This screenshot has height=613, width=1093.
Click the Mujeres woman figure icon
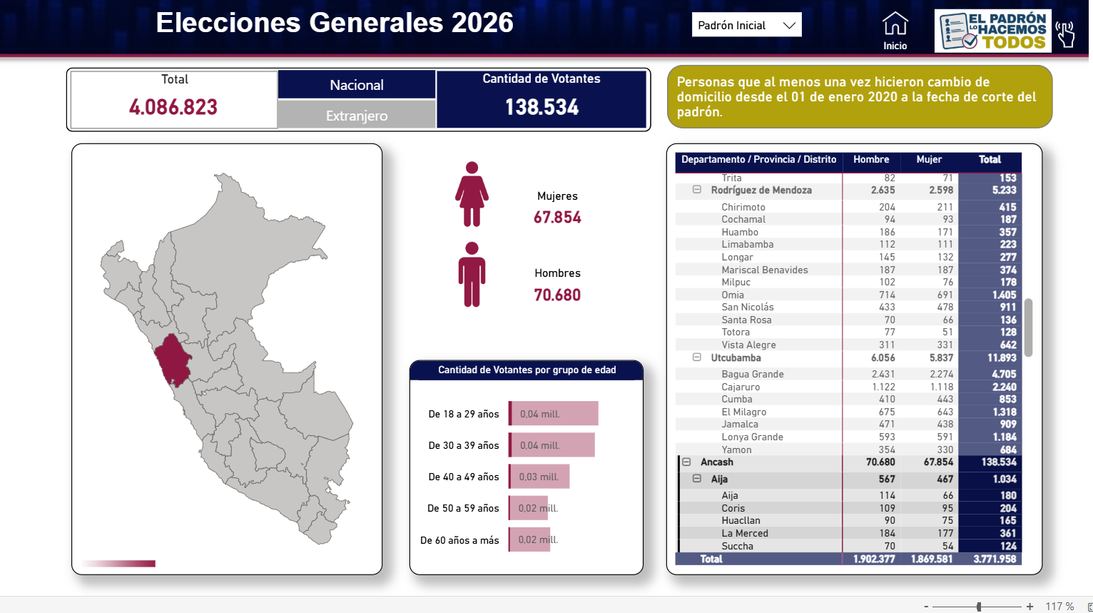472,194
